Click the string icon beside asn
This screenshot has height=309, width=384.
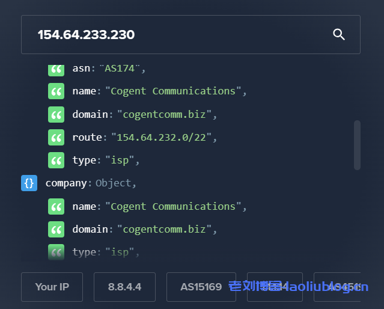56,69
